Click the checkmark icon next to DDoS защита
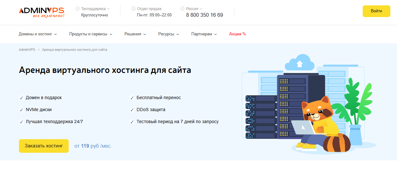The image size is (397, 172). click(x=132, y=110)
